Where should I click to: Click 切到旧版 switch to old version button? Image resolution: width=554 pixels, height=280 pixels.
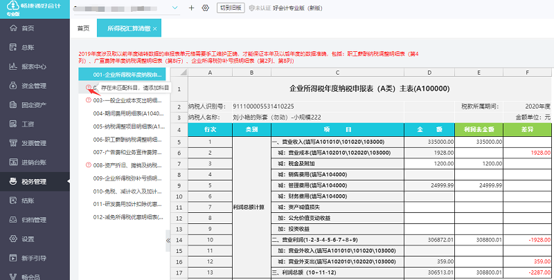[x=230, y=8]
